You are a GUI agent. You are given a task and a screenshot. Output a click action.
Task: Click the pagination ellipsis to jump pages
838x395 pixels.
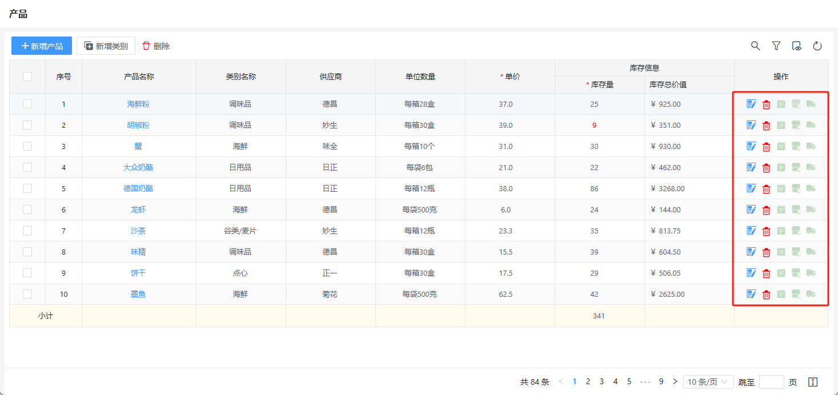point(645,382)
